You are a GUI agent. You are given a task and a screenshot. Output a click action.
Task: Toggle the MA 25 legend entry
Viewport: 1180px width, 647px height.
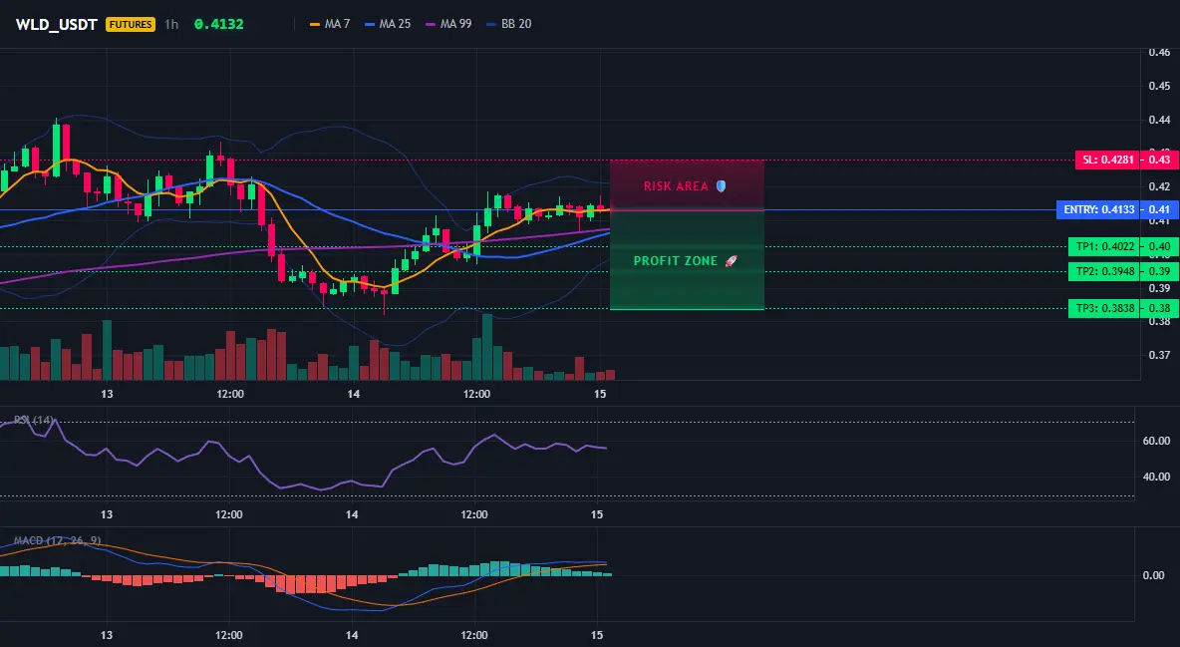[388, 24]
